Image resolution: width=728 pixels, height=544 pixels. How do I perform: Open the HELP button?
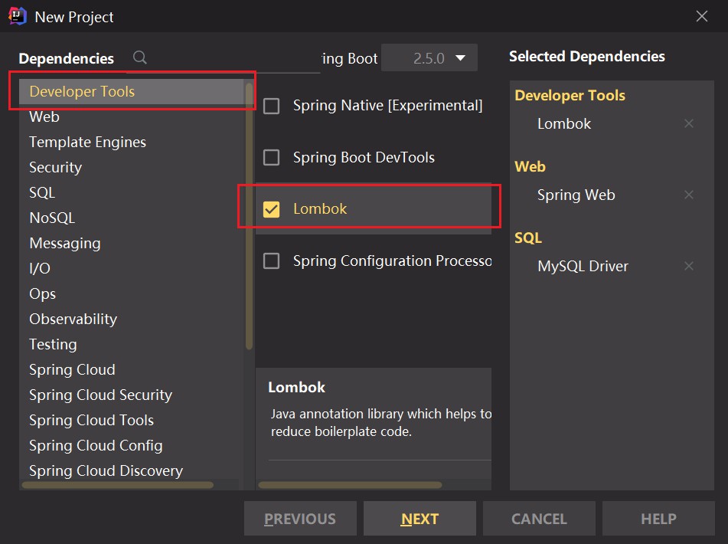point(658,519)
